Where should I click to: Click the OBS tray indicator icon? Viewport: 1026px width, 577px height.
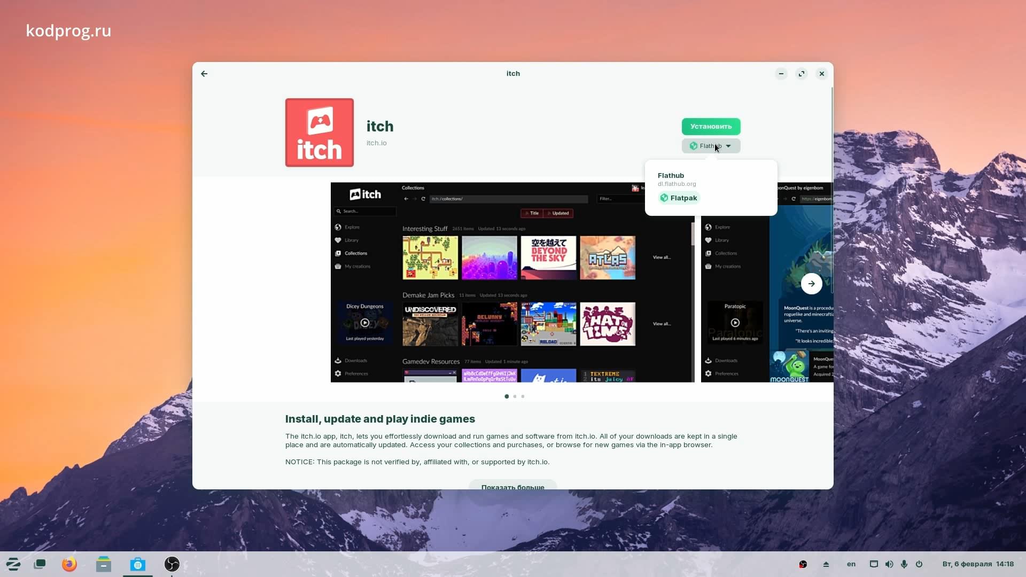click(803, 564)
